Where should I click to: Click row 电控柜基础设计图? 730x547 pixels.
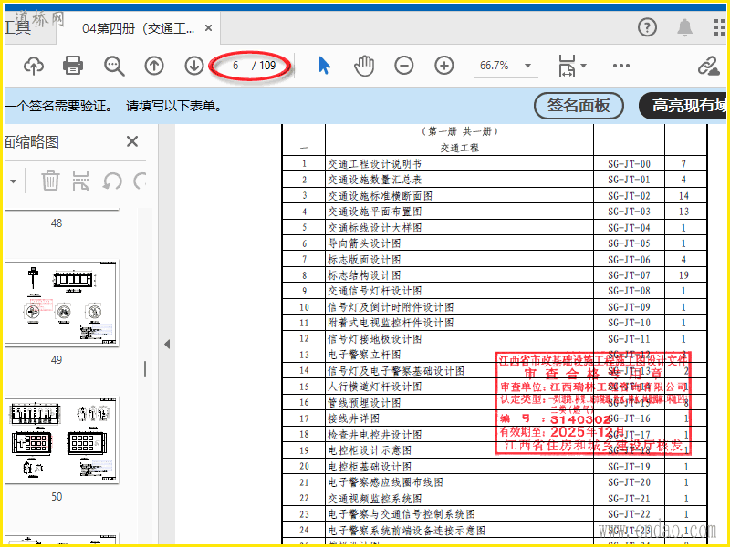(x=494, y=466)
